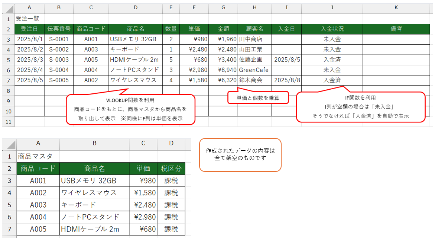435x240 pixels.
Task: Click the 入金済 status for 佐藤企画
Action: (x=332, y=60)
